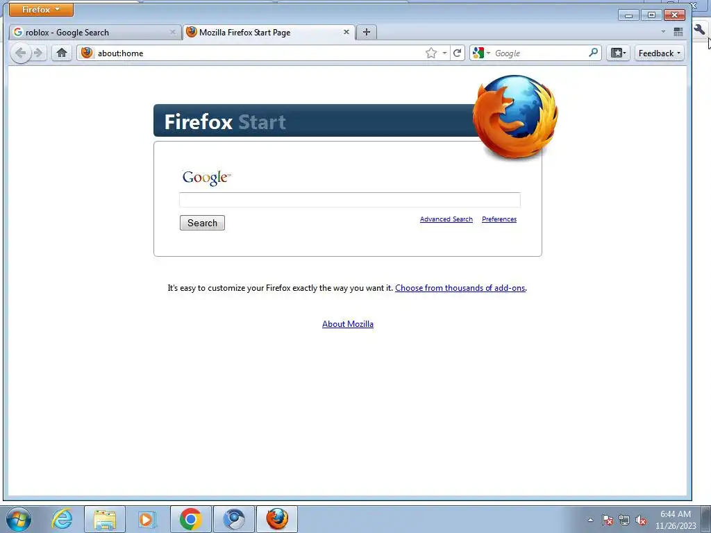This screenshot has width=711, height=533.
Task: Close the roblox - Google Search tab
Action: (172, 32)
